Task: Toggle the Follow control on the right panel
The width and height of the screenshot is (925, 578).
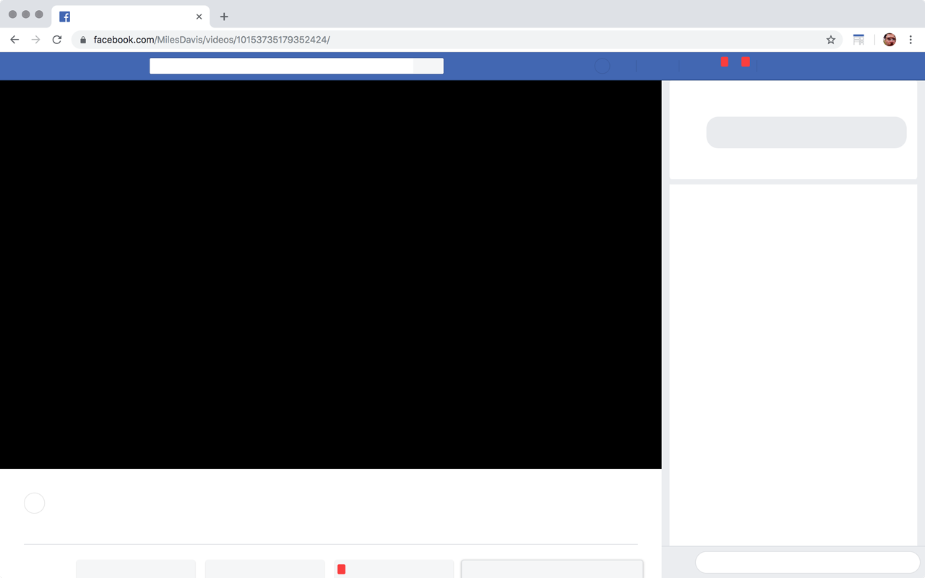Action: pos(806,132)
